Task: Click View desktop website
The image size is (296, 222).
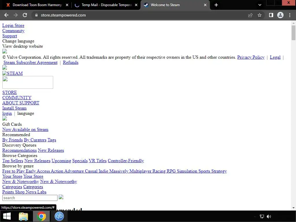Action: [23, 46]
